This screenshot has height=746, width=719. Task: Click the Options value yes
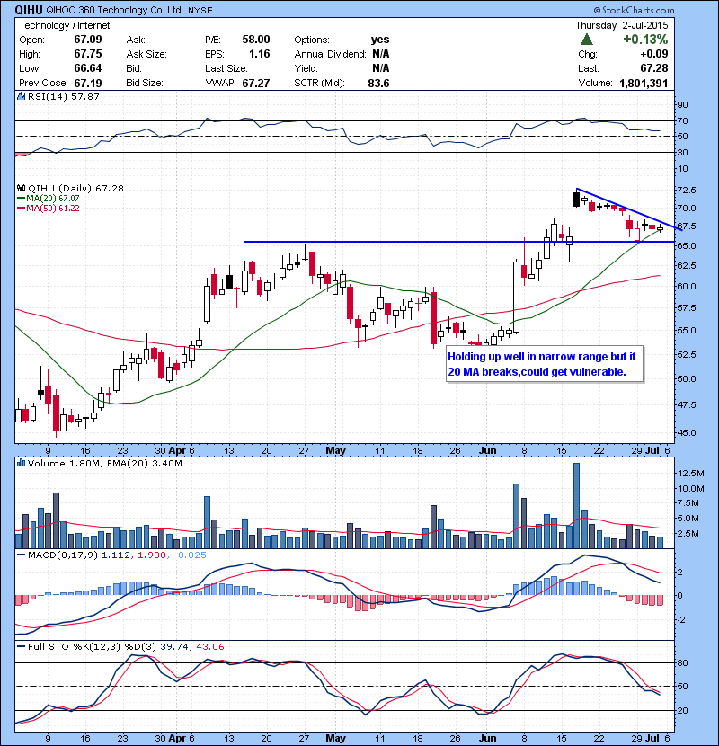(x=380, y=40)
